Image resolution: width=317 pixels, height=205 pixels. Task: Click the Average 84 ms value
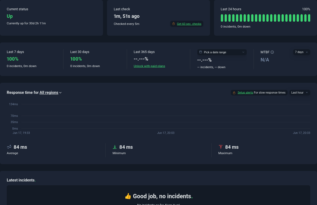[x=20, y=147]
